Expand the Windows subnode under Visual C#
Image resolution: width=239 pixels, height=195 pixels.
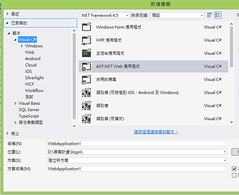point(22,46)
